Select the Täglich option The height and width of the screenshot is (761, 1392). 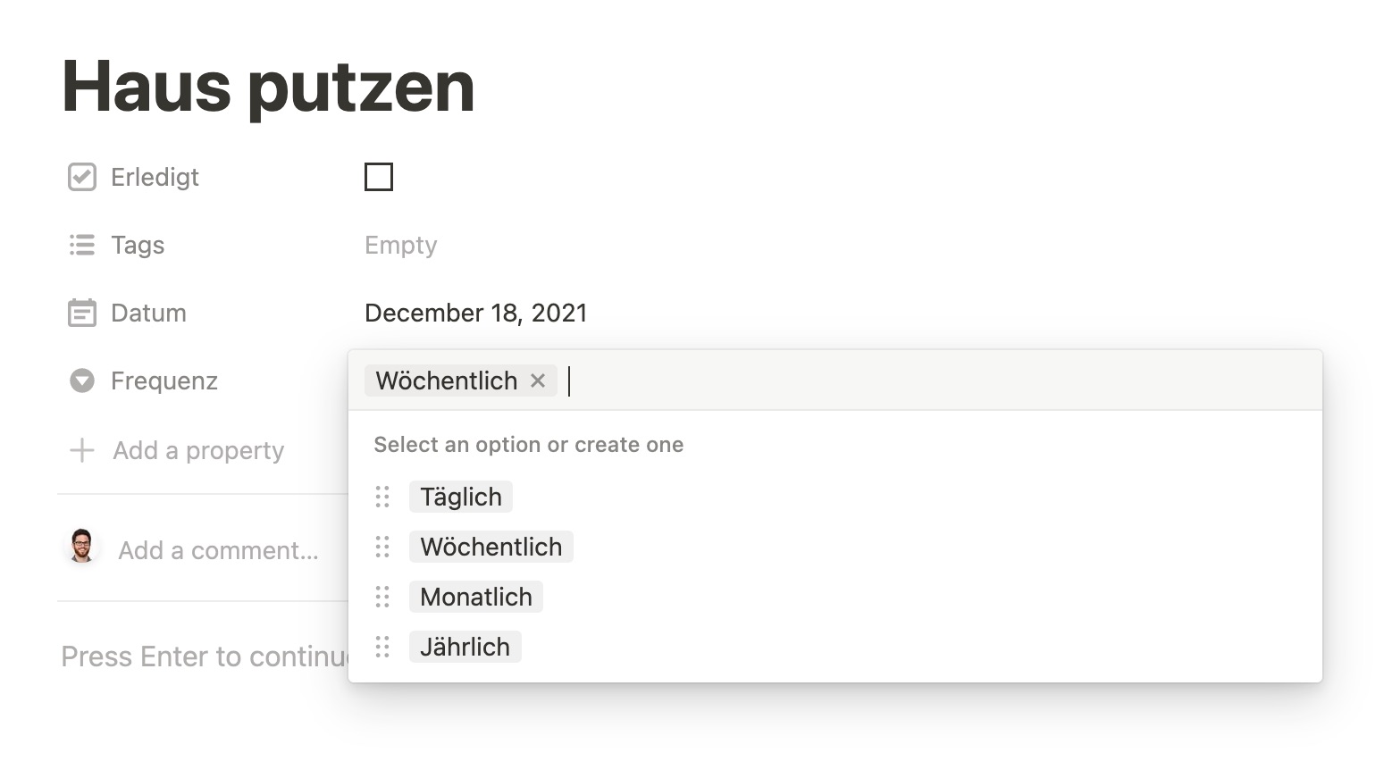(x=461, y=497)
